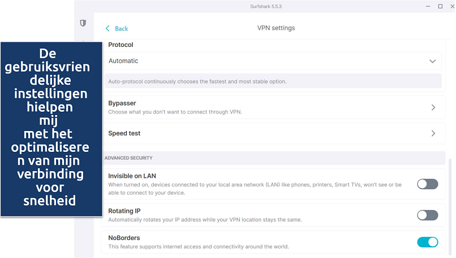Open the Protocol Automatic dropdown
This screenshot has height=258, width=456.
(272, 61)
